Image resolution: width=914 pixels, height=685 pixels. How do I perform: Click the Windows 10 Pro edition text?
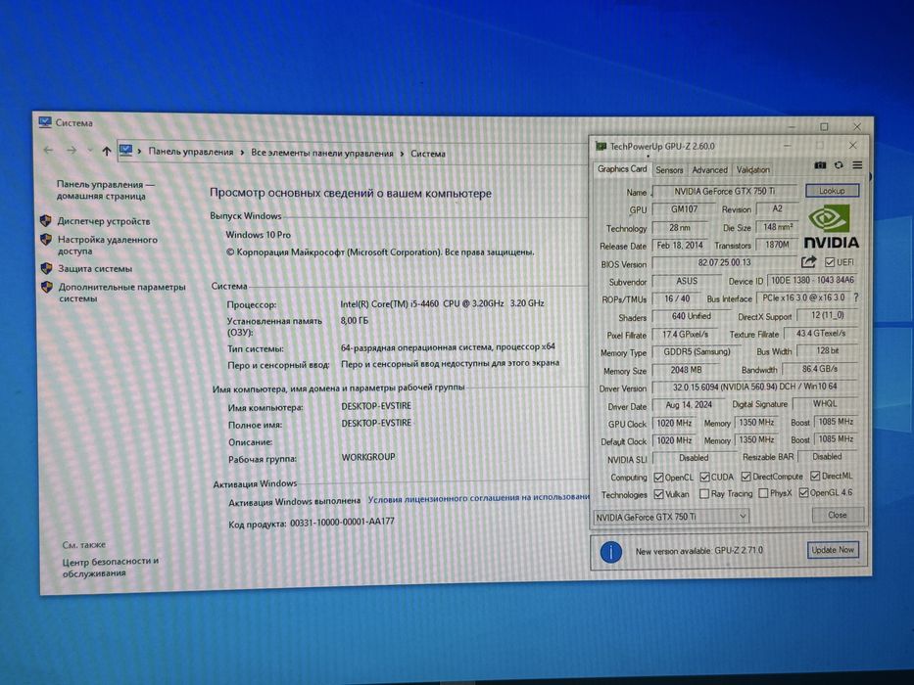(x=259, y=235)
